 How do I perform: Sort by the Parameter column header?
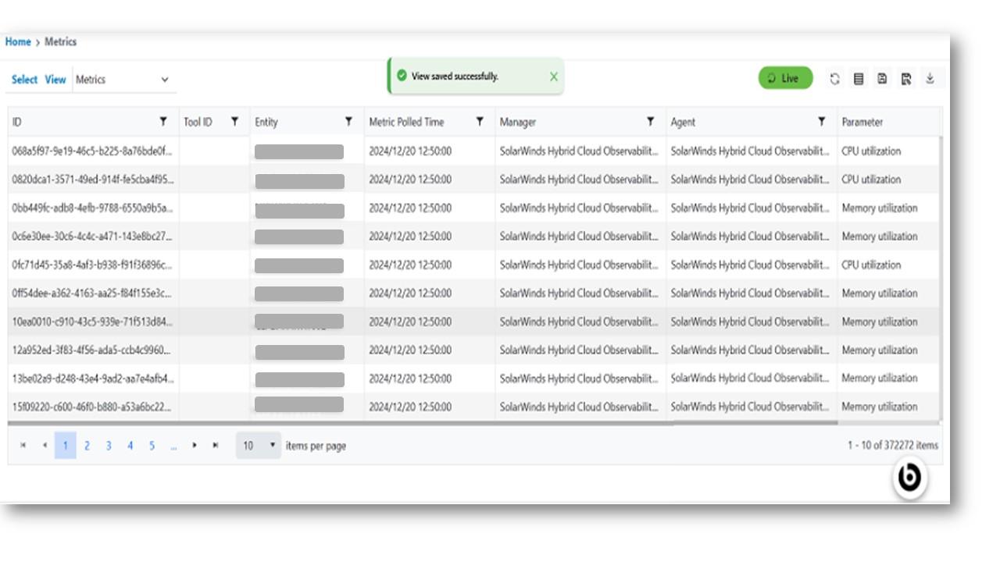[862, 123]
